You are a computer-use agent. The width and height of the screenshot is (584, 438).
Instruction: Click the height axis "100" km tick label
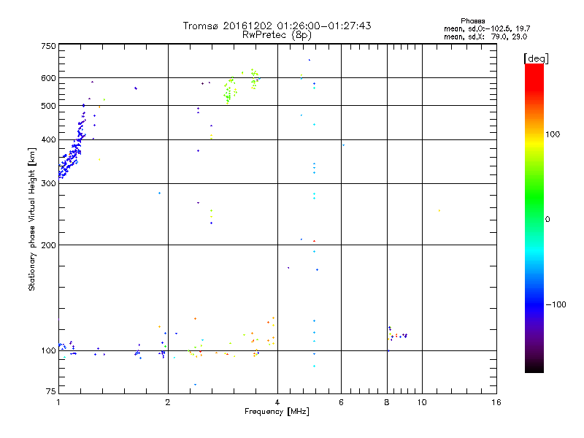point(48,350)
